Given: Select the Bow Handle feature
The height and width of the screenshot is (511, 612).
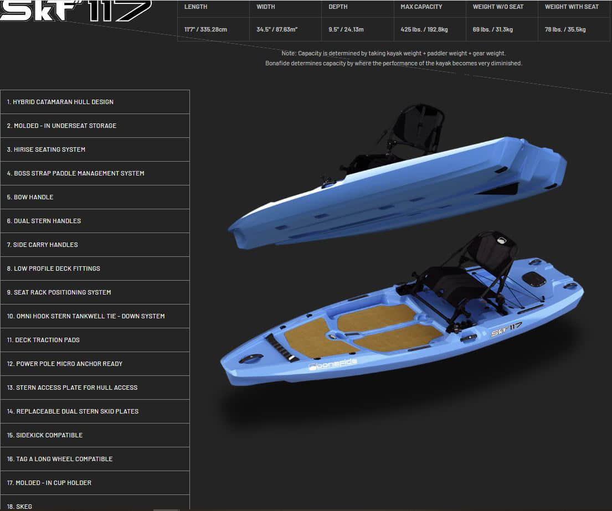Looking at the screenshot, I should click(95, 197).
